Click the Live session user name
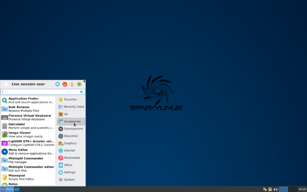 tap(28, 84)
